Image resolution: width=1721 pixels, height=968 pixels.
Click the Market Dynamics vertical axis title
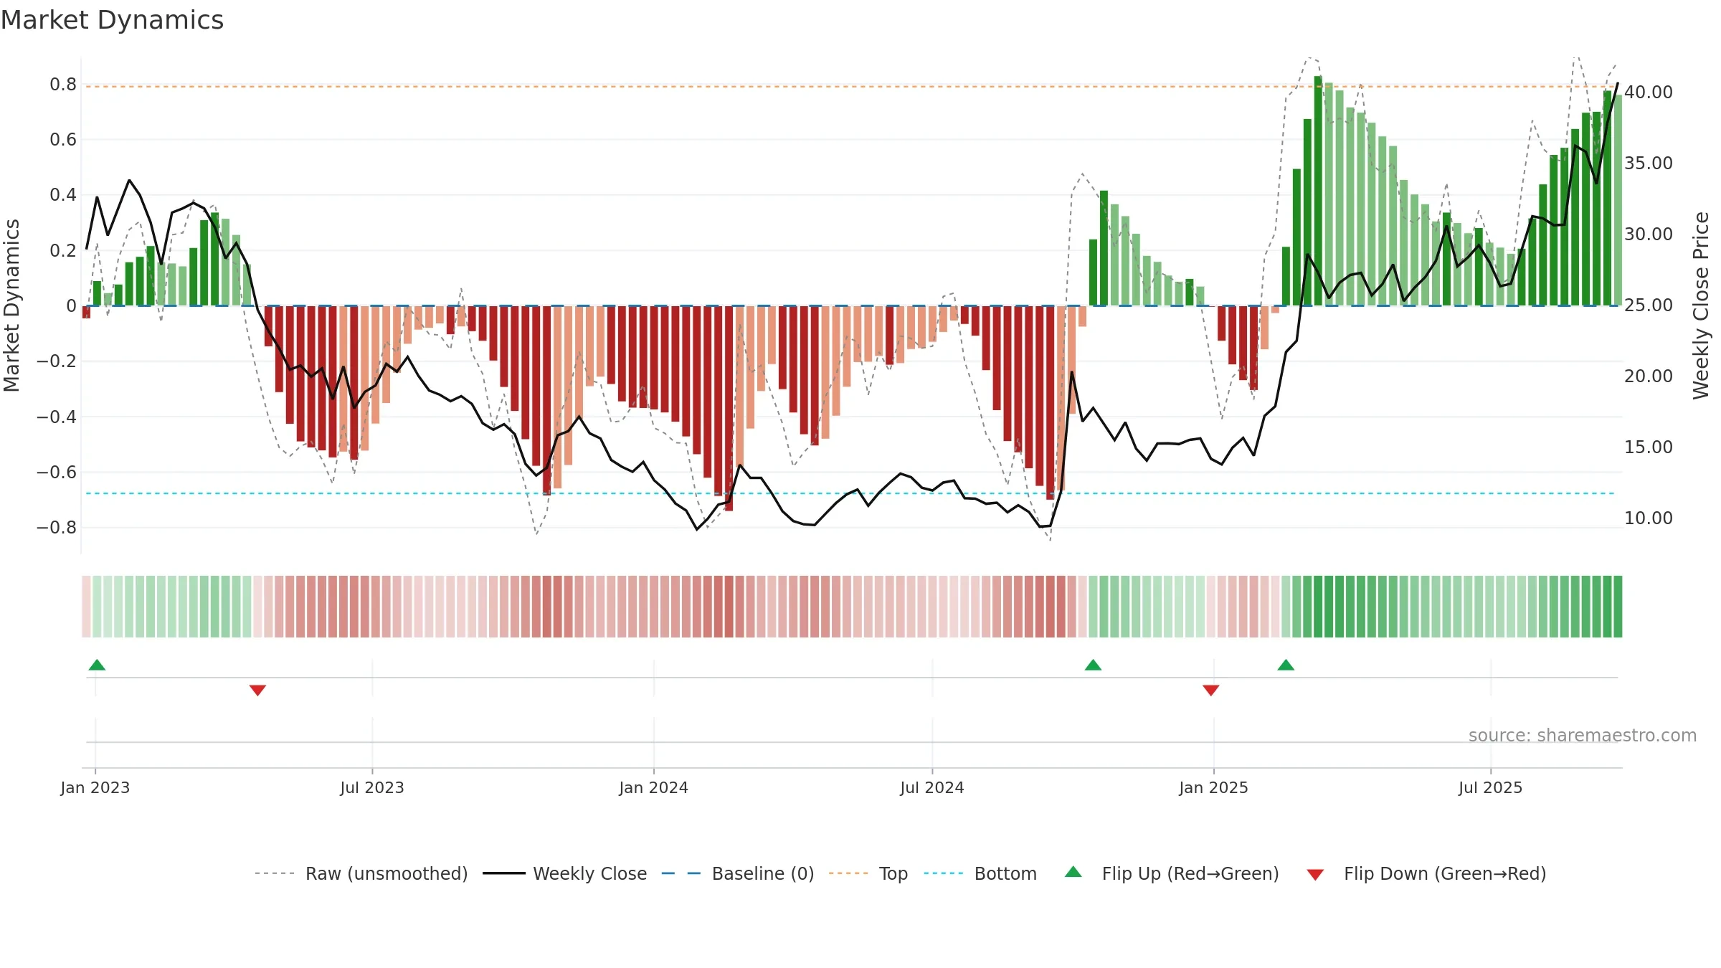(x=11, y=305)
